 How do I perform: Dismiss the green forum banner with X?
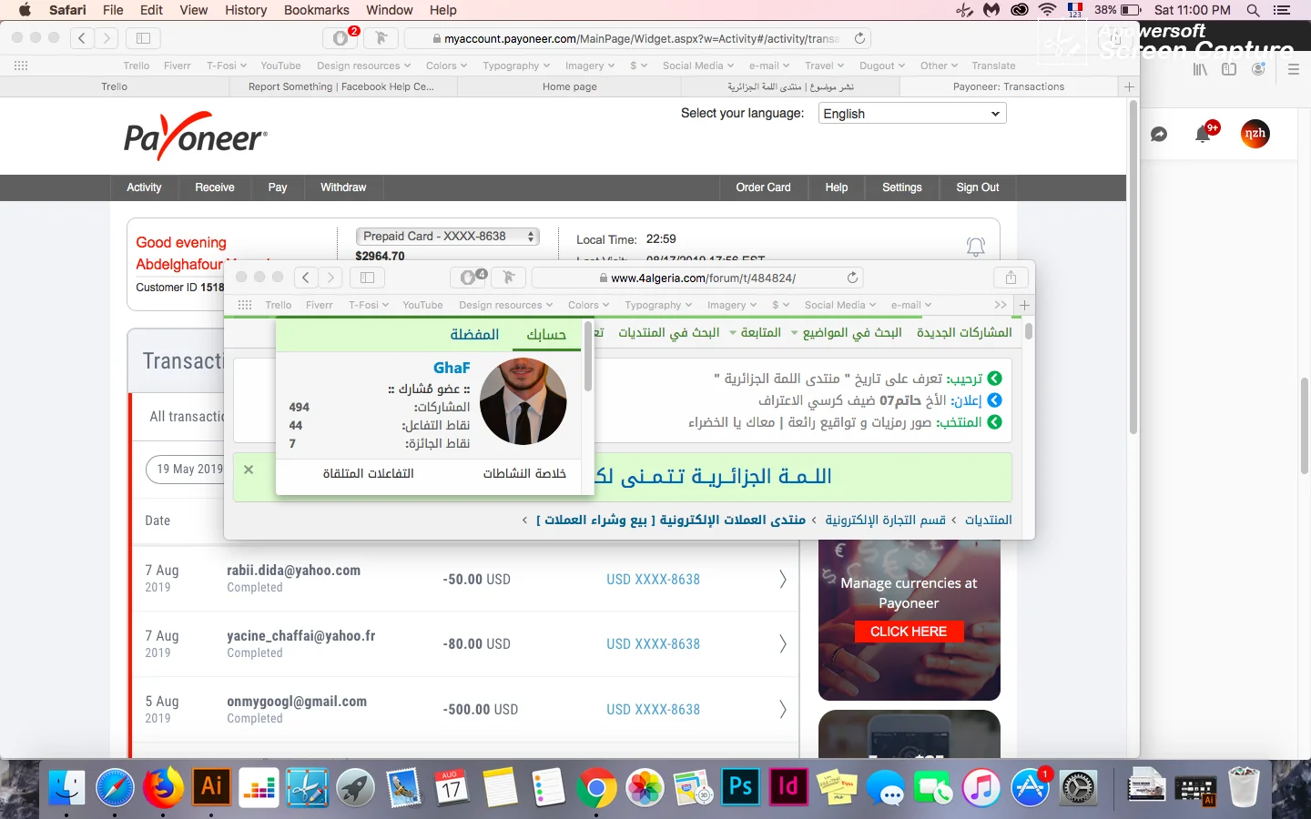[x=249, y=470]
